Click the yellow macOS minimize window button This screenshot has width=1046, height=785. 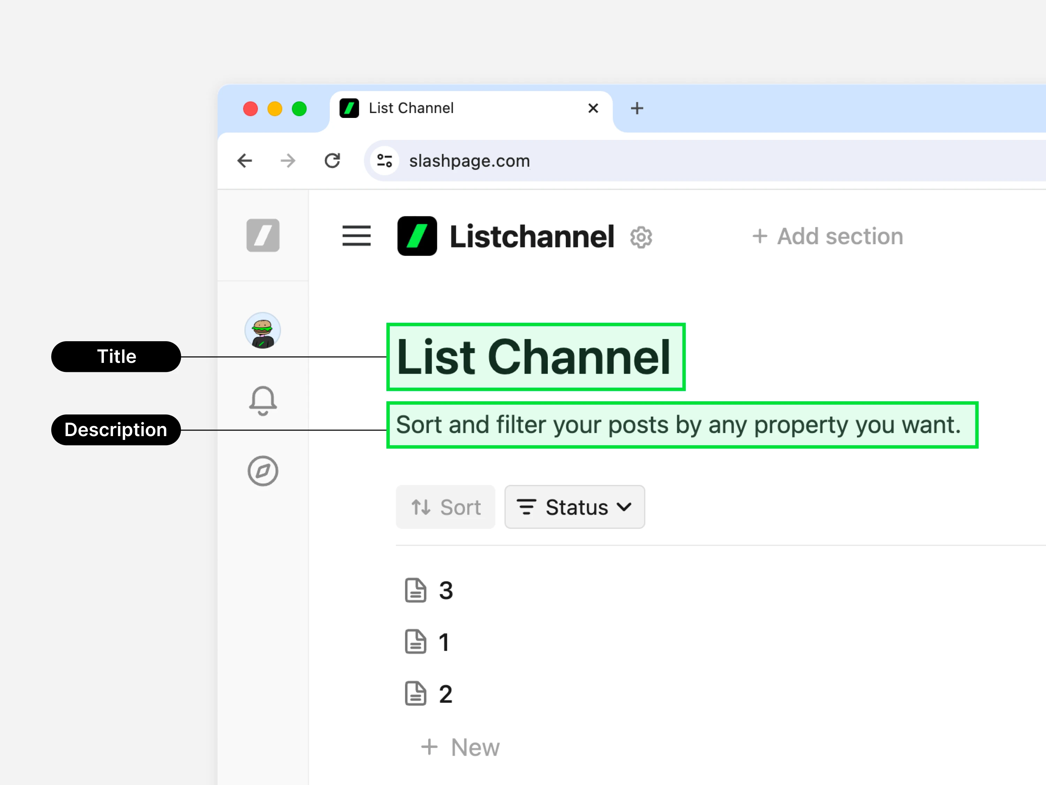click(x=275, y=109)
